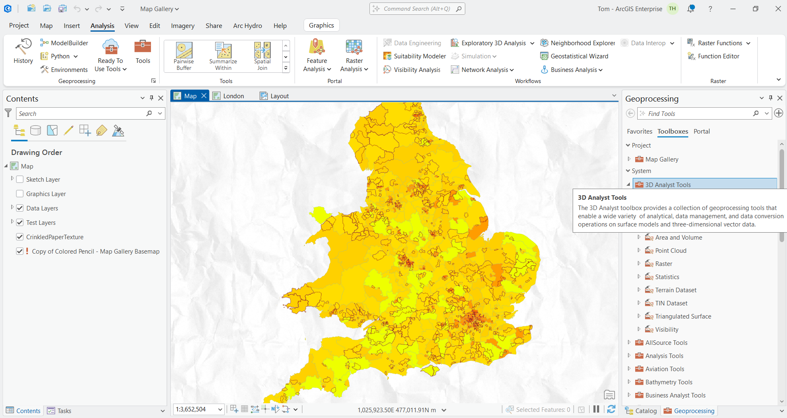Open the map scale dropdown
787x418 pixels.
pyautogui.click(x=220, y=409)
